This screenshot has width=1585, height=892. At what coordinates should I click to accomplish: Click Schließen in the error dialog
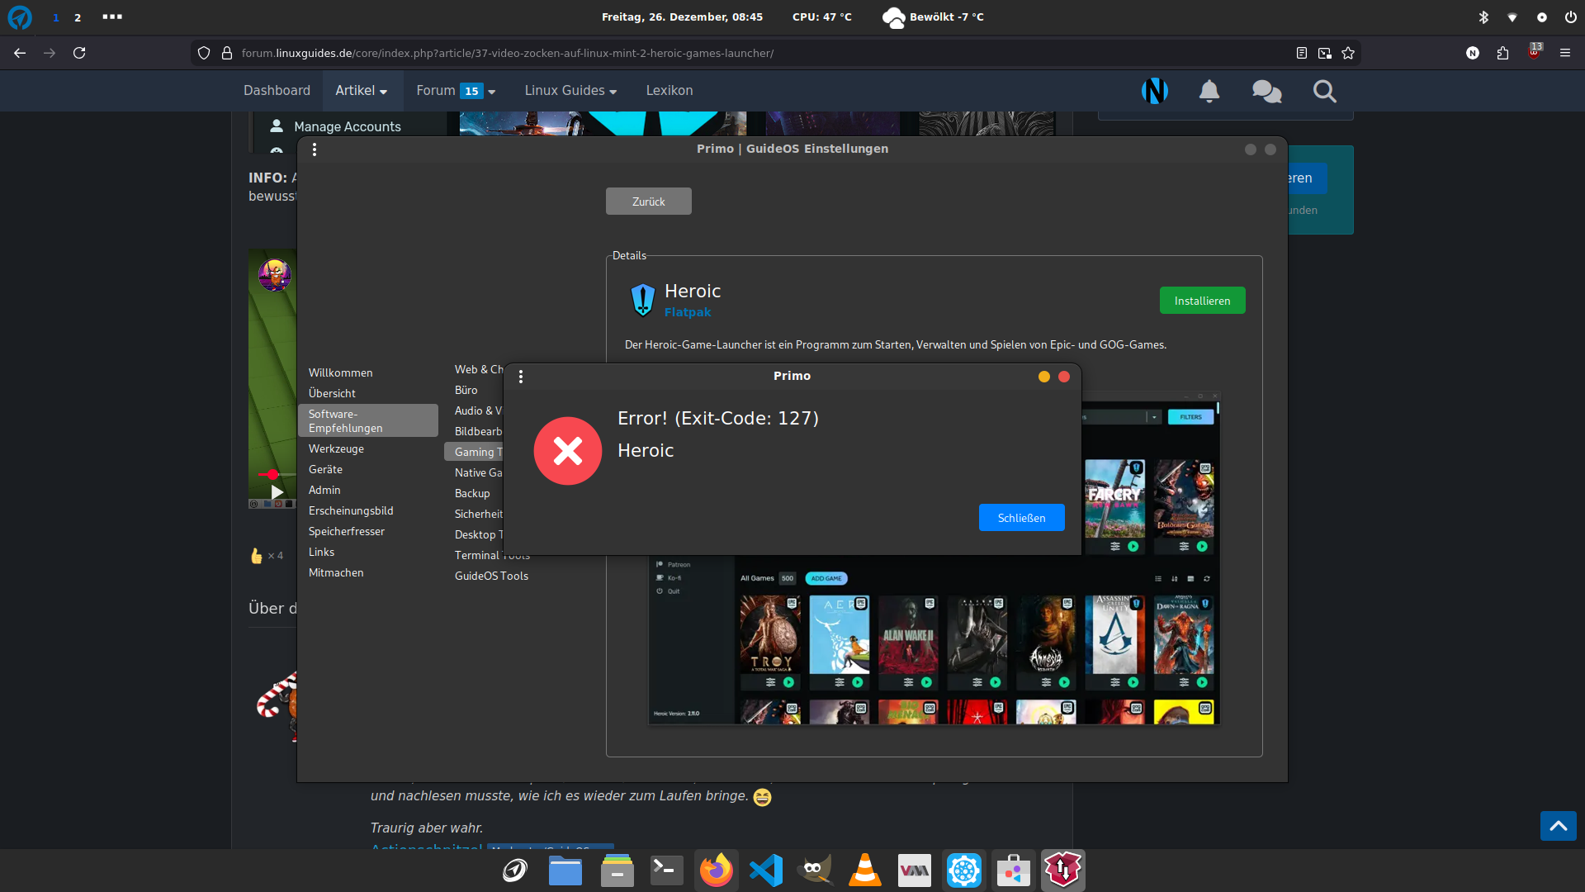coord(1021,518)
